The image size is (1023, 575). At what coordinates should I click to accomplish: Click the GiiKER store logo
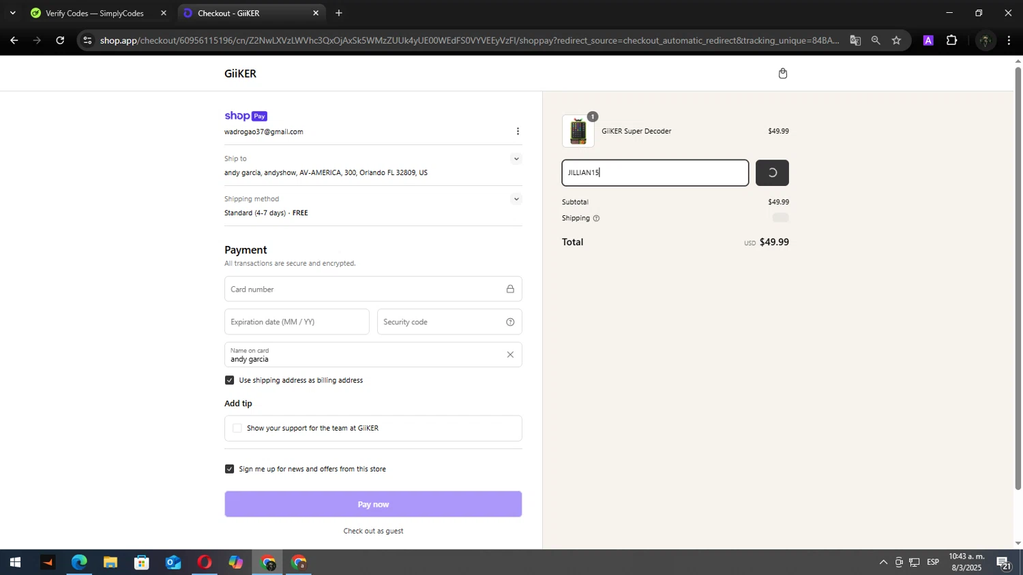(240, 74)
